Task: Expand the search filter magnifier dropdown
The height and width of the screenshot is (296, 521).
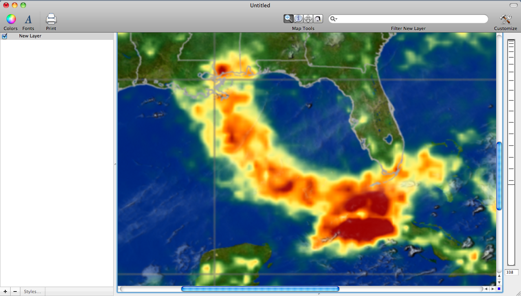Action: (x=334, y=19)
